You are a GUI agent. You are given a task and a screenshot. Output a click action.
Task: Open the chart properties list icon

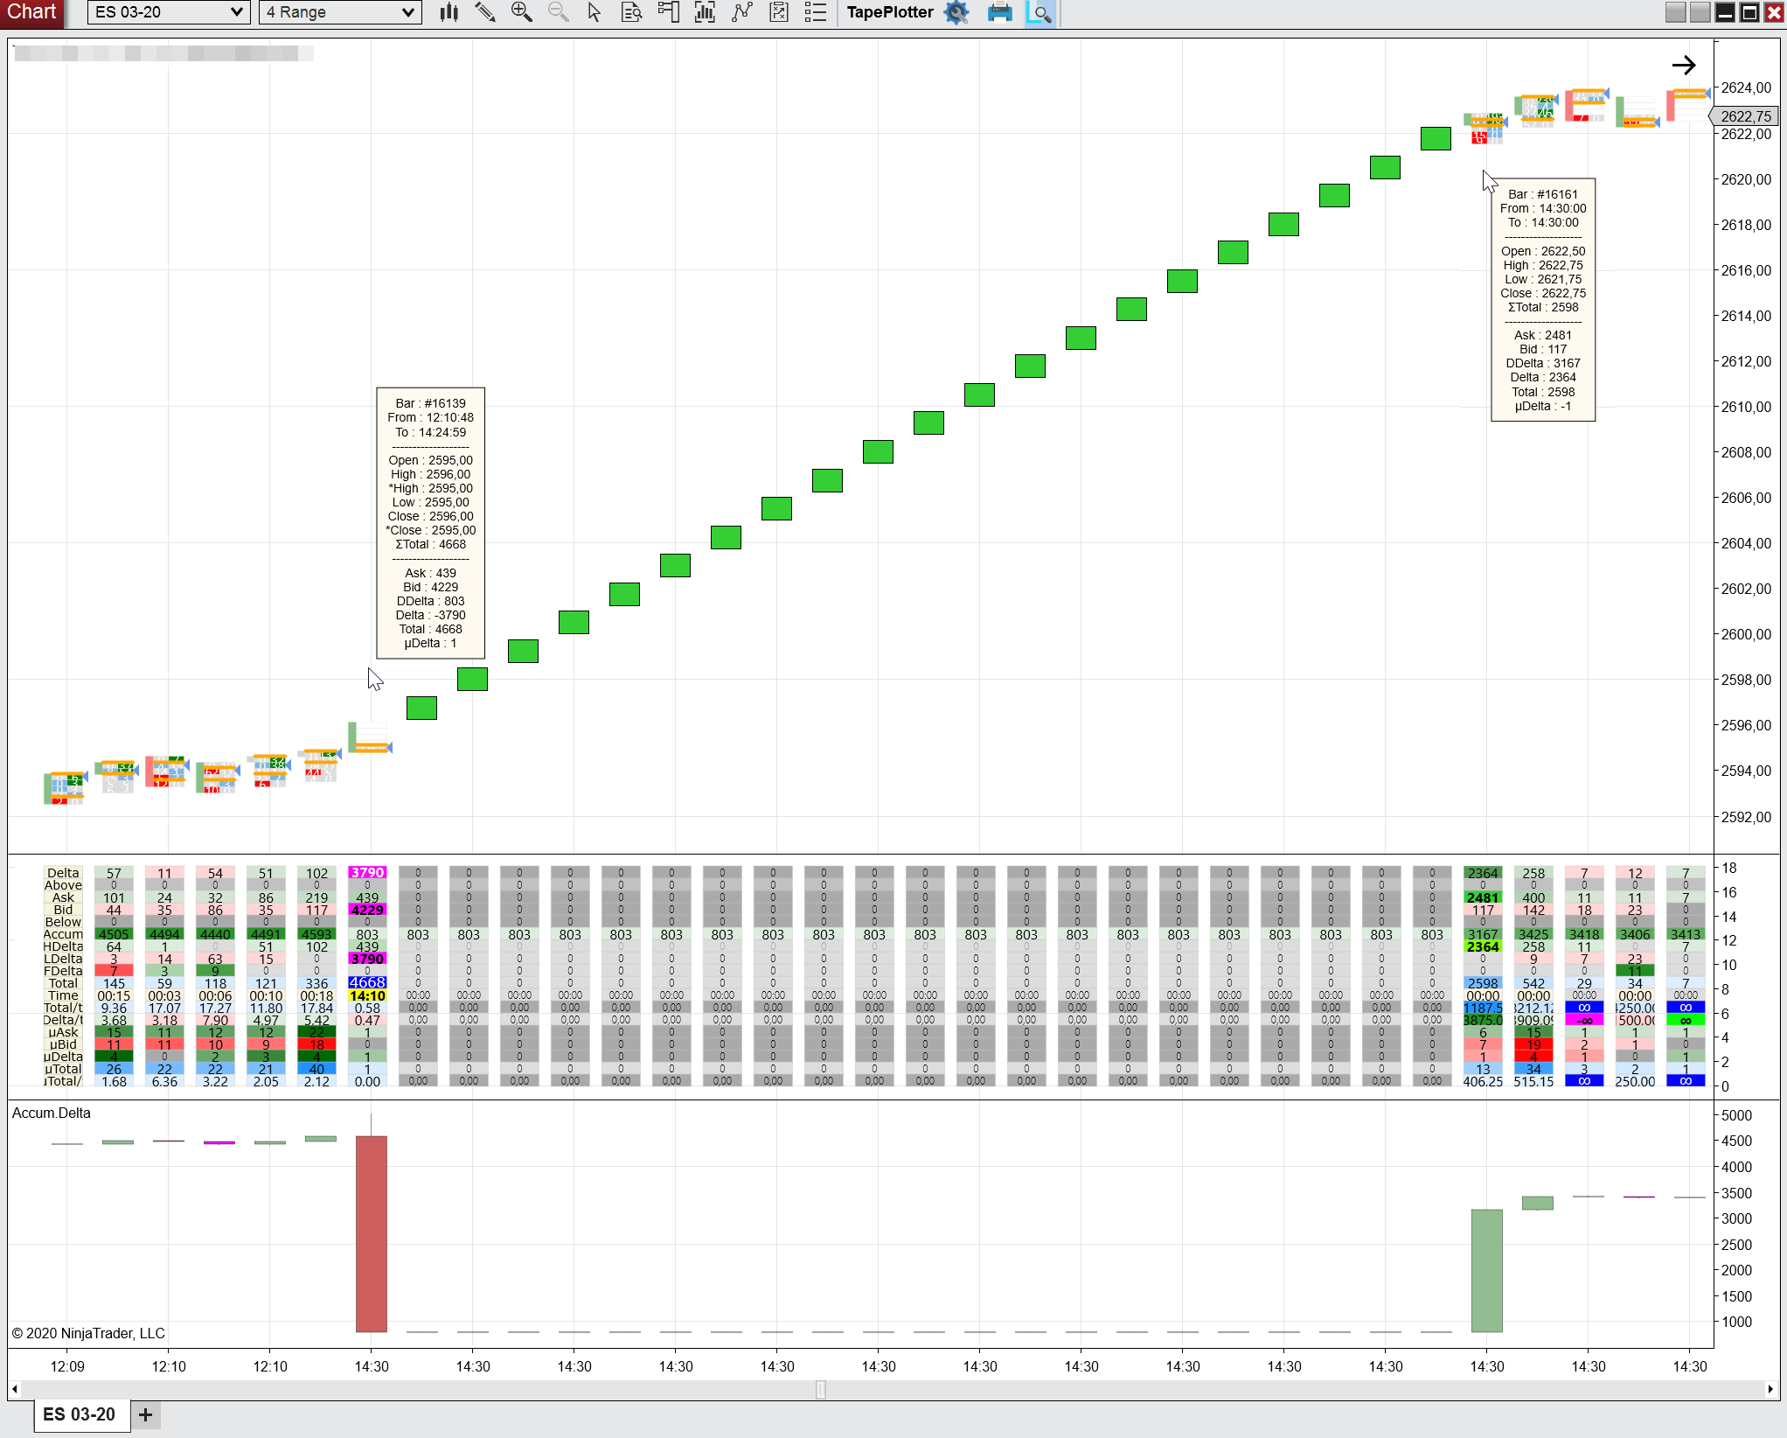pyautogui.click(x=815, y=12)
